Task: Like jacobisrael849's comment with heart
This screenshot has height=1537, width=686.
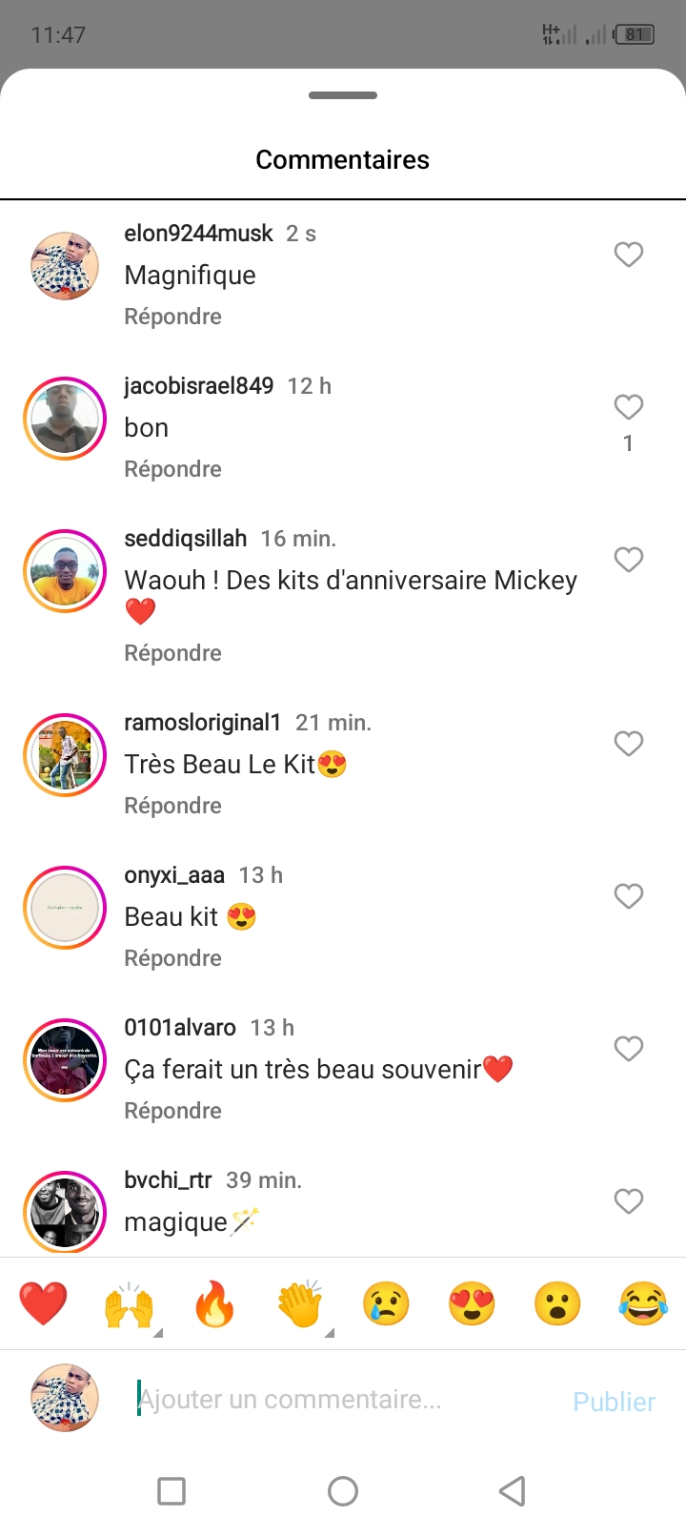Action: coord(628,407)
